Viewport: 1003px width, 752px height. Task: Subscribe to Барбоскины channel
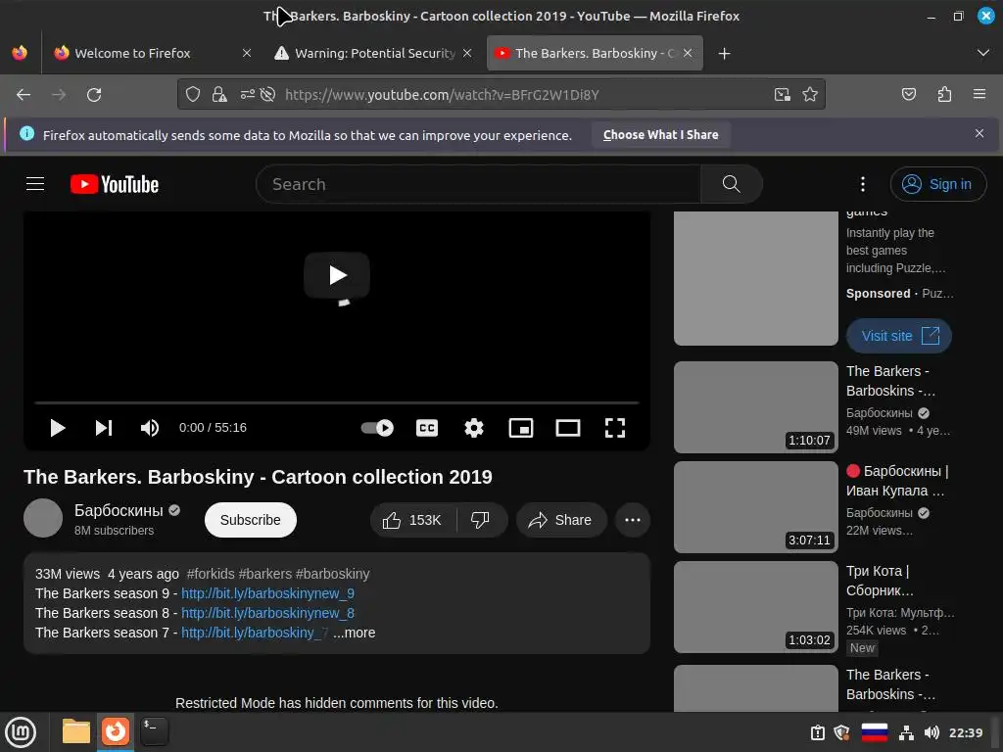coord(250,520)
